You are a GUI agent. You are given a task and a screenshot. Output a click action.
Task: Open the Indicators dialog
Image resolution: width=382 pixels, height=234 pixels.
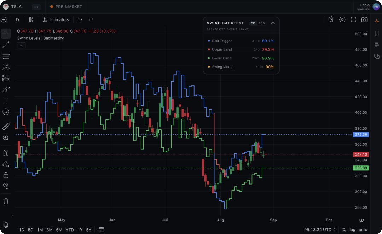coord(56,19)
